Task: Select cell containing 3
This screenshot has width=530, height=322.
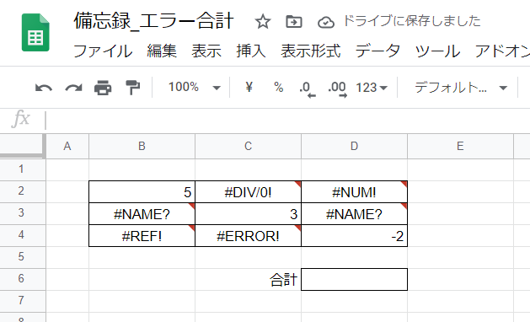Action: coord(248,214)
